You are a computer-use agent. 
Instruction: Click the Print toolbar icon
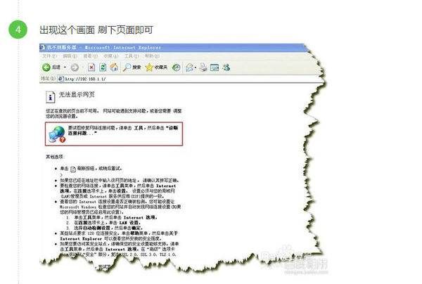(x=203, y=67)
